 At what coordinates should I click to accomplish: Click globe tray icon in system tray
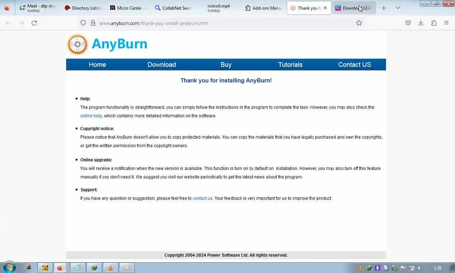369,268
